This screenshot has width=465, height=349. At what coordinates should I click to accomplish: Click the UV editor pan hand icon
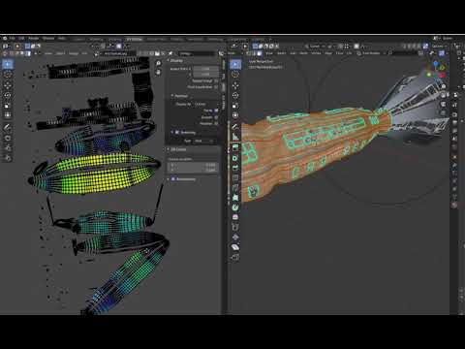[158, 73]
